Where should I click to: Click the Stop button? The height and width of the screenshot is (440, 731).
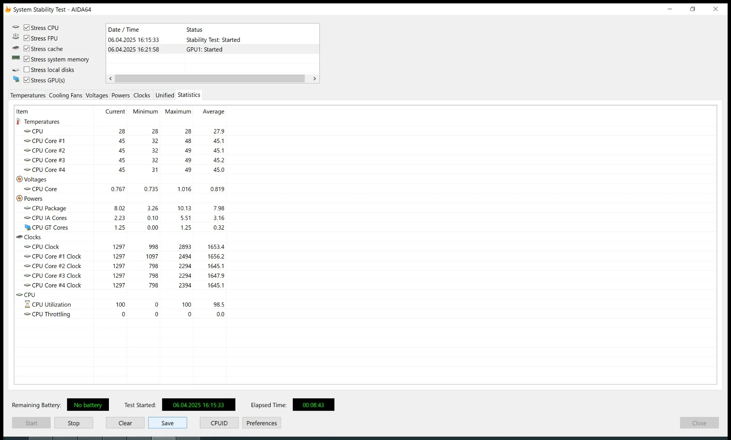click(x=73, y=423)
